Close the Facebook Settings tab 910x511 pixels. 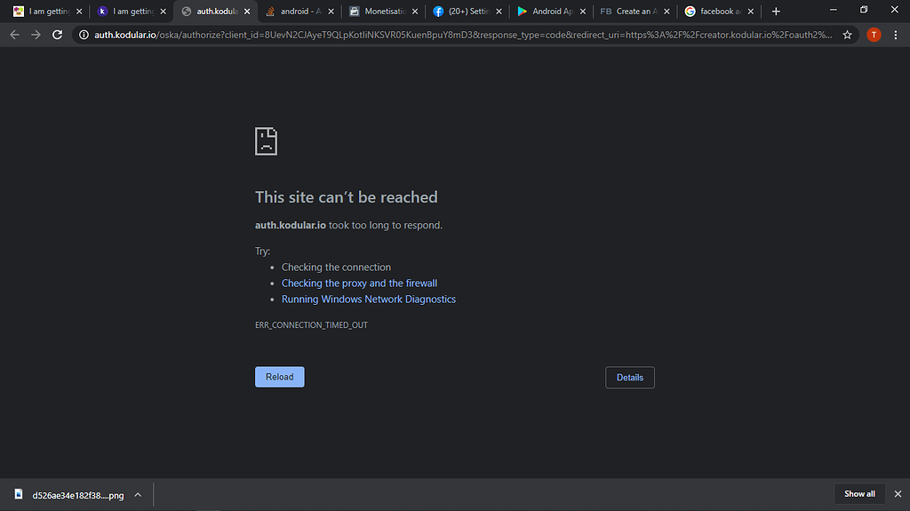[499, 11]
